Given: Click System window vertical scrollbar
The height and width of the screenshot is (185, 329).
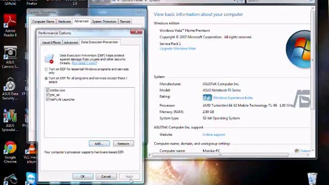Looking at the screenshot, I should point(313,60).
